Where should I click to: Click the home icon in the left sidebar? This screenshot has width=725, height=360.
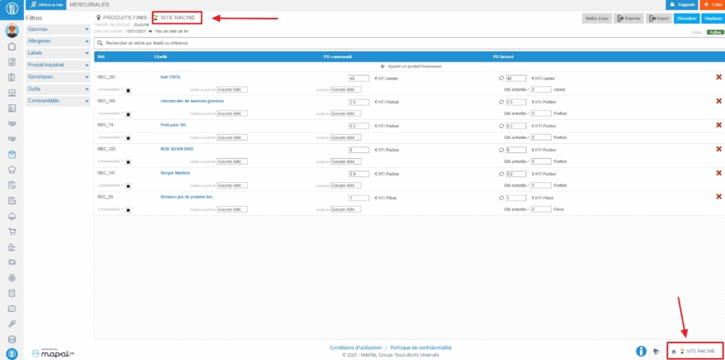(11, 46)
